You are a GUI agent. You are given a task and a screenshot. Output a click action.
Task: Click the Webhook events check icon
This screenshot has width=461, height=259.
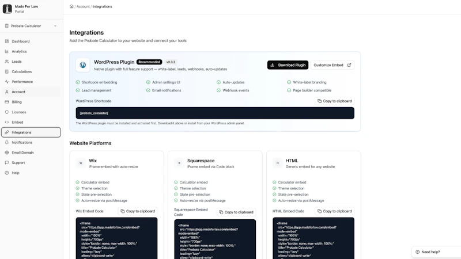pos(218,90)
